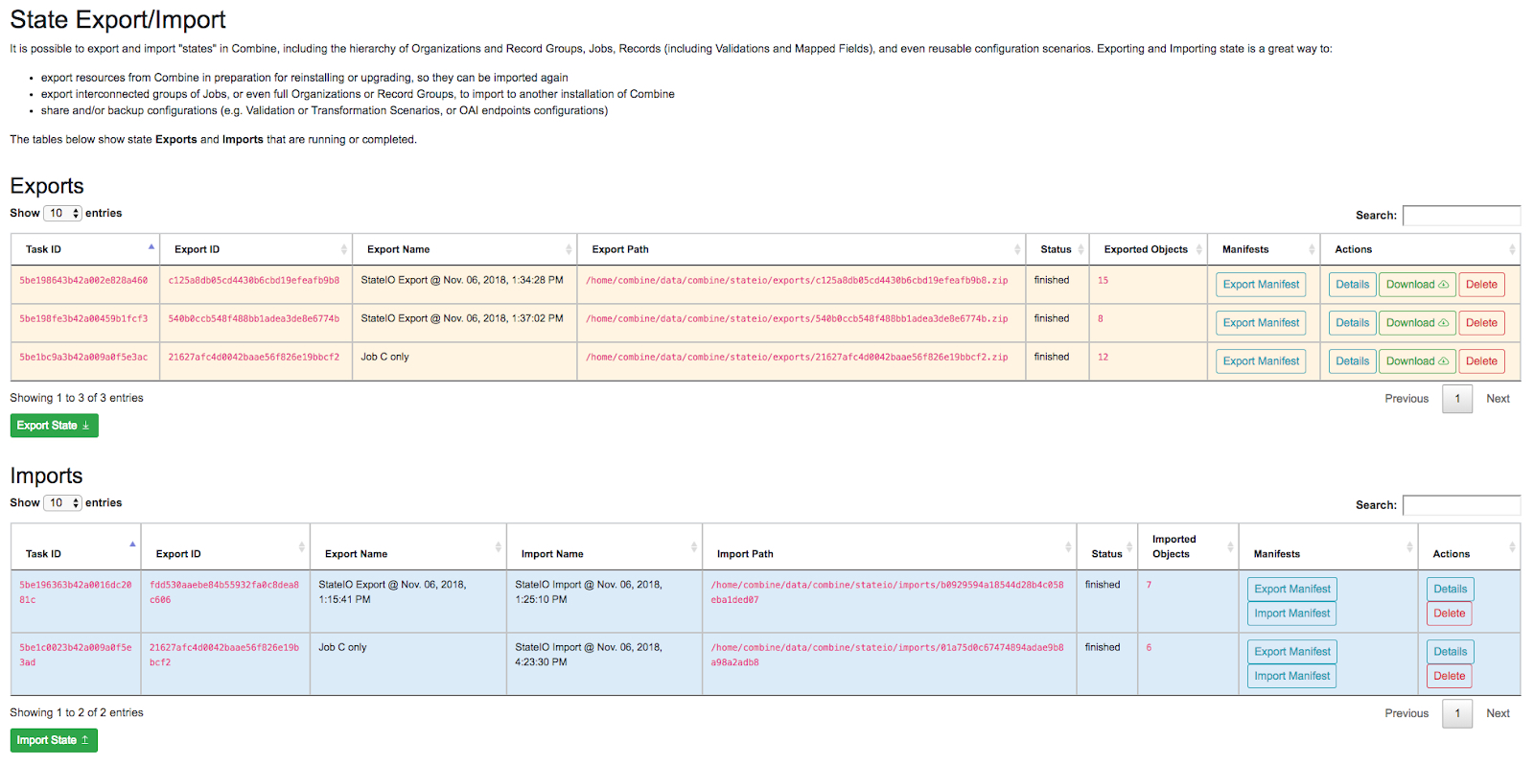Open Imports show entries dropdown
This screenshot has height=765, width=1534.
[x=63, y=502]
